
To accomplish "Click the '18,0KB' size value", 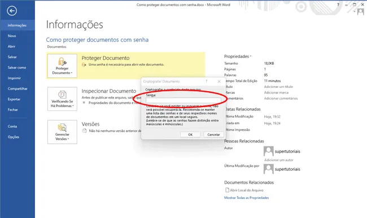I will [x=269, y=63].
